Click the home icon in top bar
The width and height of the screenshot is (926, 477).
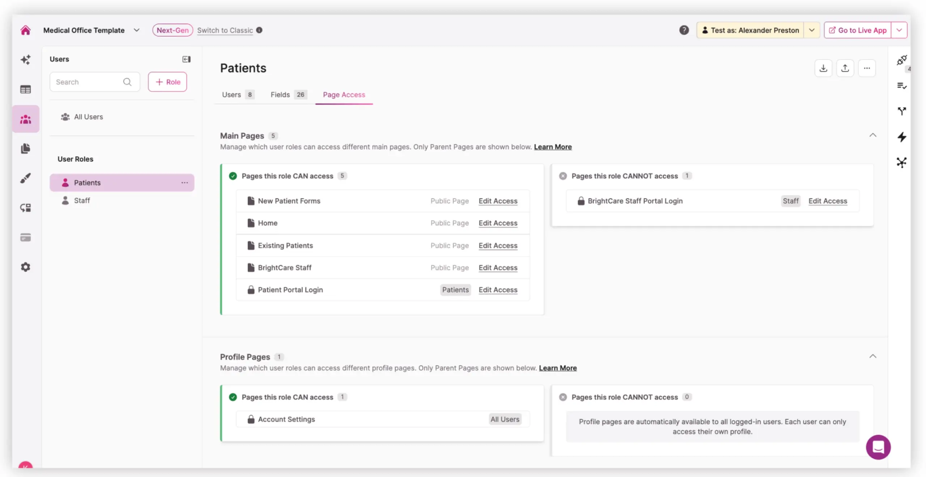25,30
